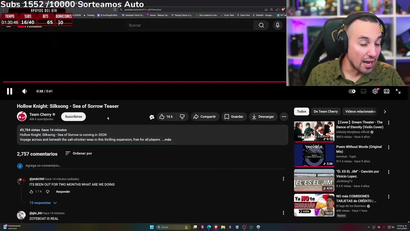Focus the YouTube Buscar search field
This screenshot has width=410, height=231.
190,25
